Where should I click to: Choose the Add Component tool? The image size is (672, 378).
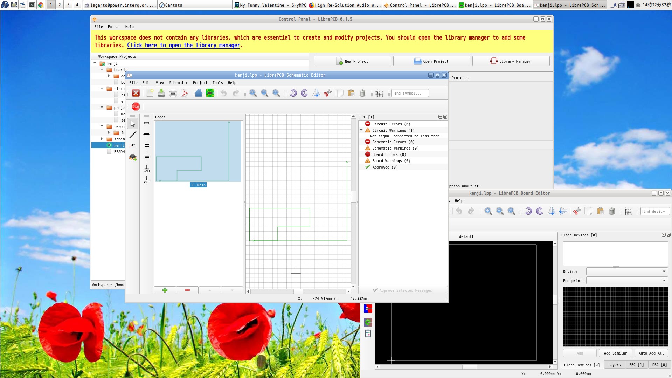tap(133, 157)
